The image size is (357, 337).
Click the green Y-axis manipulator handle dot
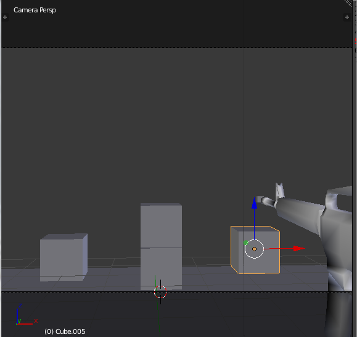tap(245, 243)
